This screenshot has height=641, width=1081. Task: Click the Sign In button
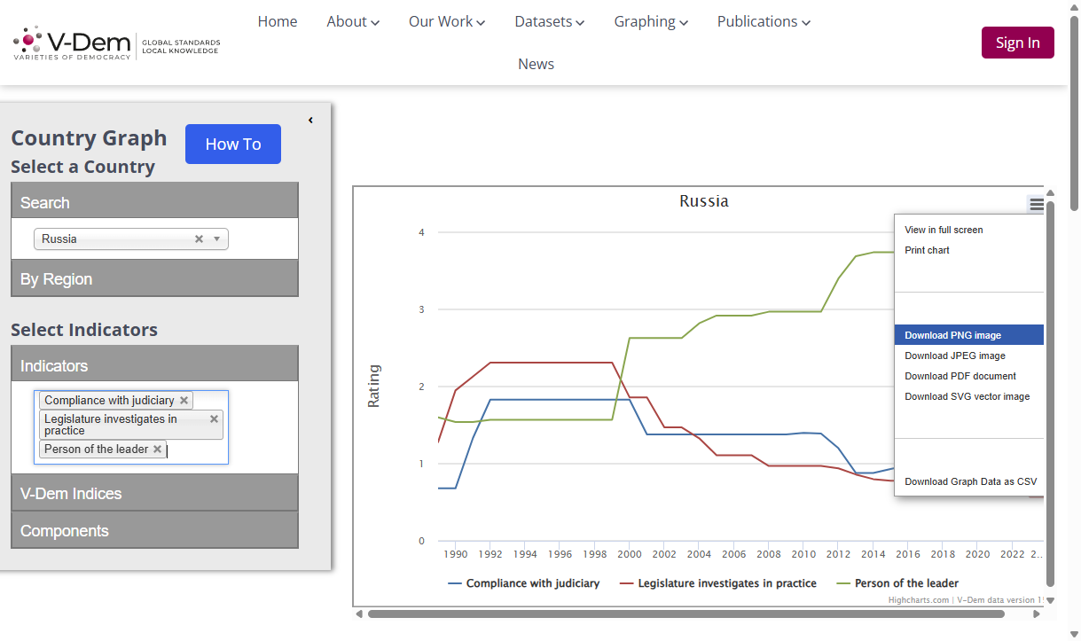pos(1018,43)
